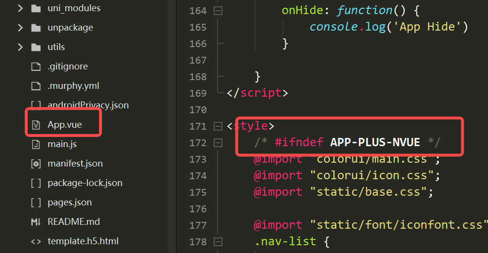
Task: Collapse the code fold at line 164
Action: 218,11
